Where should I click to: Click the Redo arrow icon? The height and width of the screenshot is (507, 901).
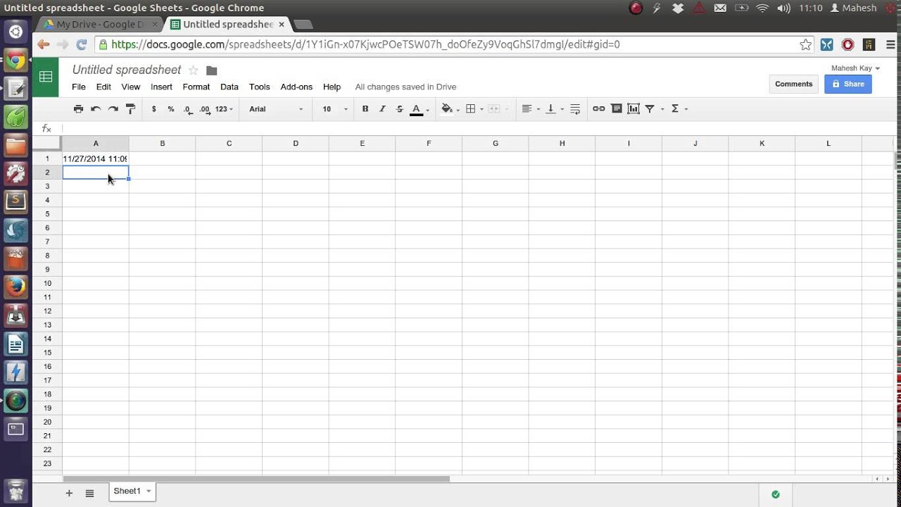[x=113, y=109]
